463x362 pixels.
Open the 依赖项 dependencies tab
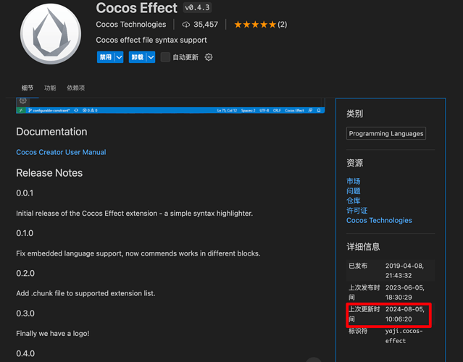click(75, 88)
